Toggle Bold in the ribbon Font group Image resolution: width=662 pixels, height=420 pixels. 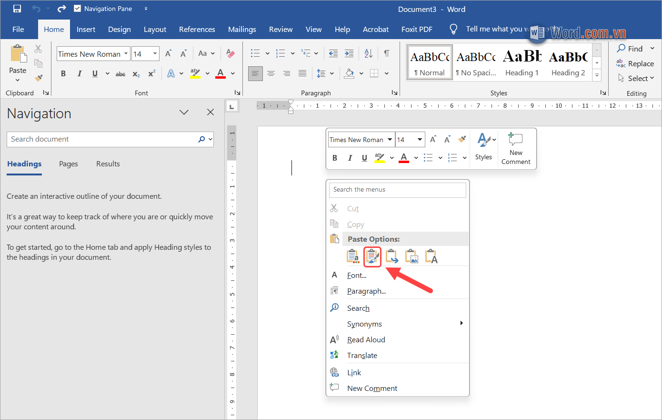coord(63,74)
